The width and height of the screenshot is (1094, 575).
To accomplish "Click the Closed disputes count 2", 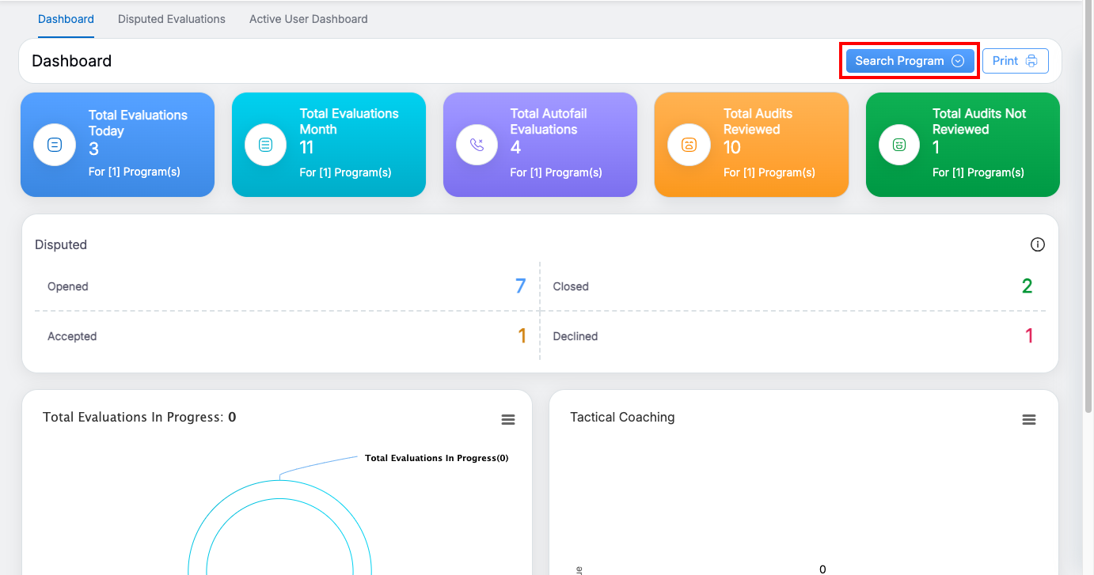I will click(1027, 286).
